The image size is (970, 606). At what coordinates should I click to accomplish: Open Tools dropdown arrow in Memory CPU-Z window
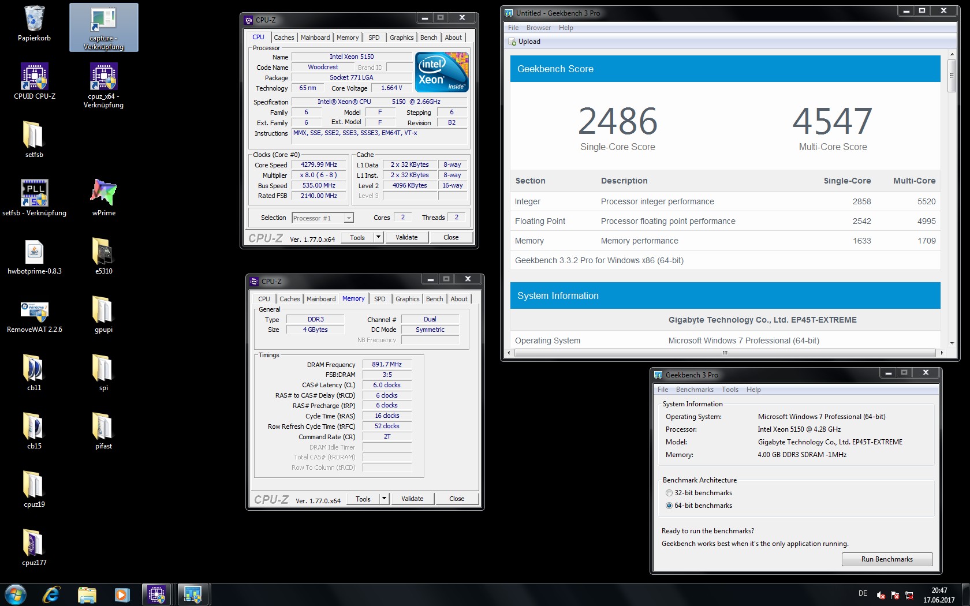(384, 499)
